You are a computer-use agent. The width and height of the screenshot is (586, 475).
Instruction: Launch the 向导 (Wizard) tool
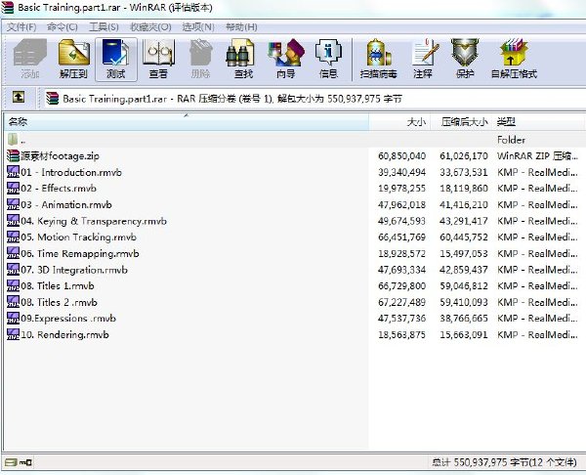[x=286, y=59]
